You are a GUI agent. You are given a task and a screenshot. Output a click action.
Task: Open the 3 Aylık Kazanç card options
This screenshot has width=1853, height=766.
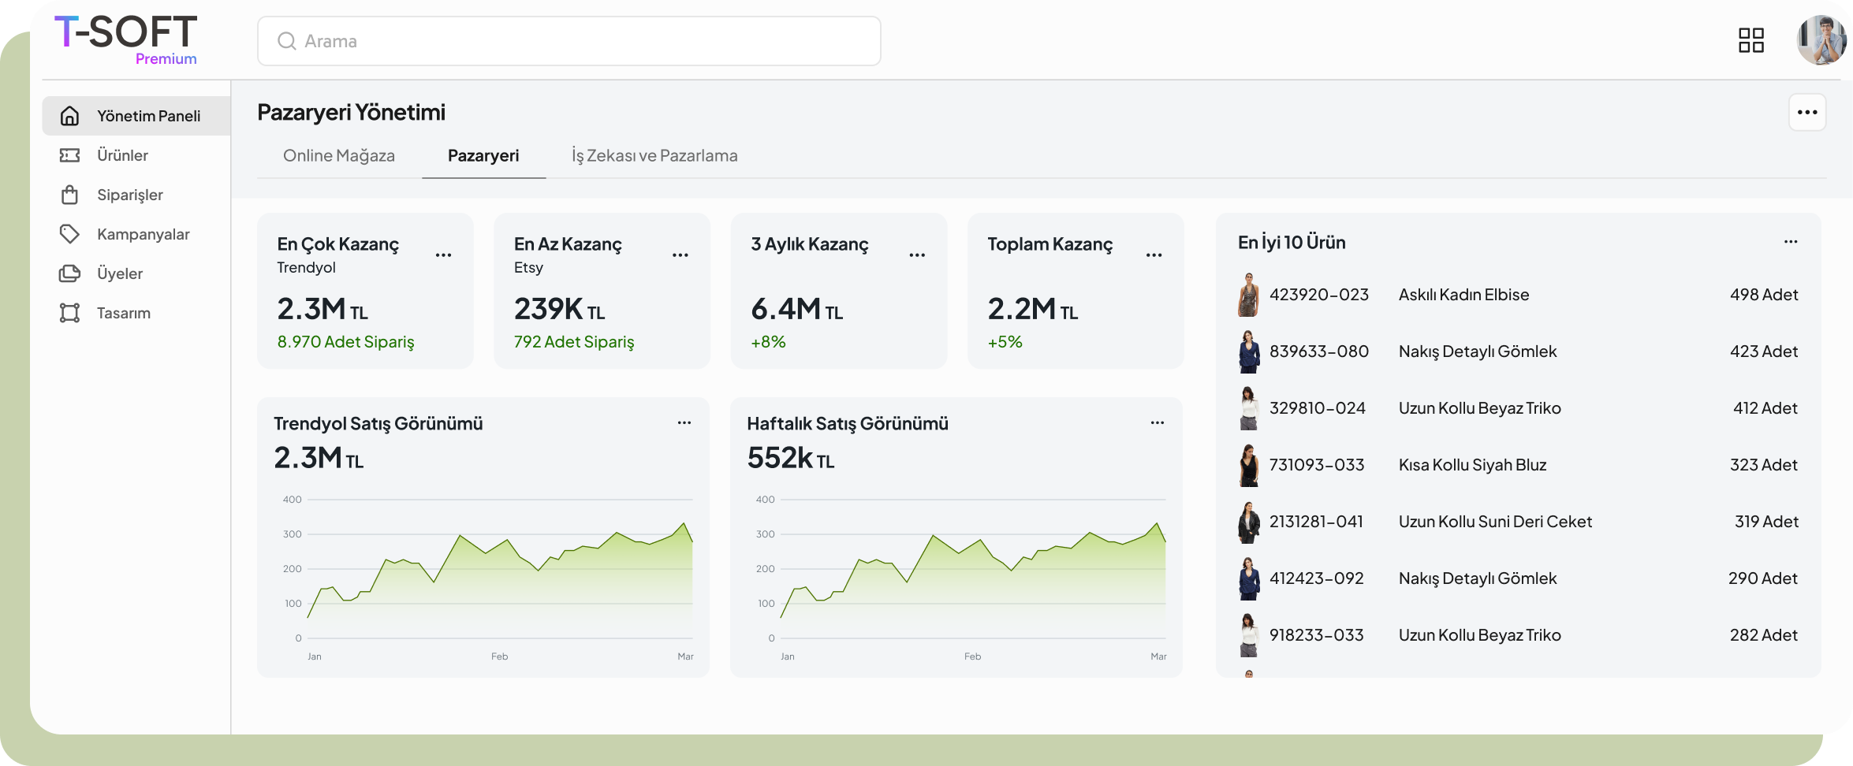917,255
